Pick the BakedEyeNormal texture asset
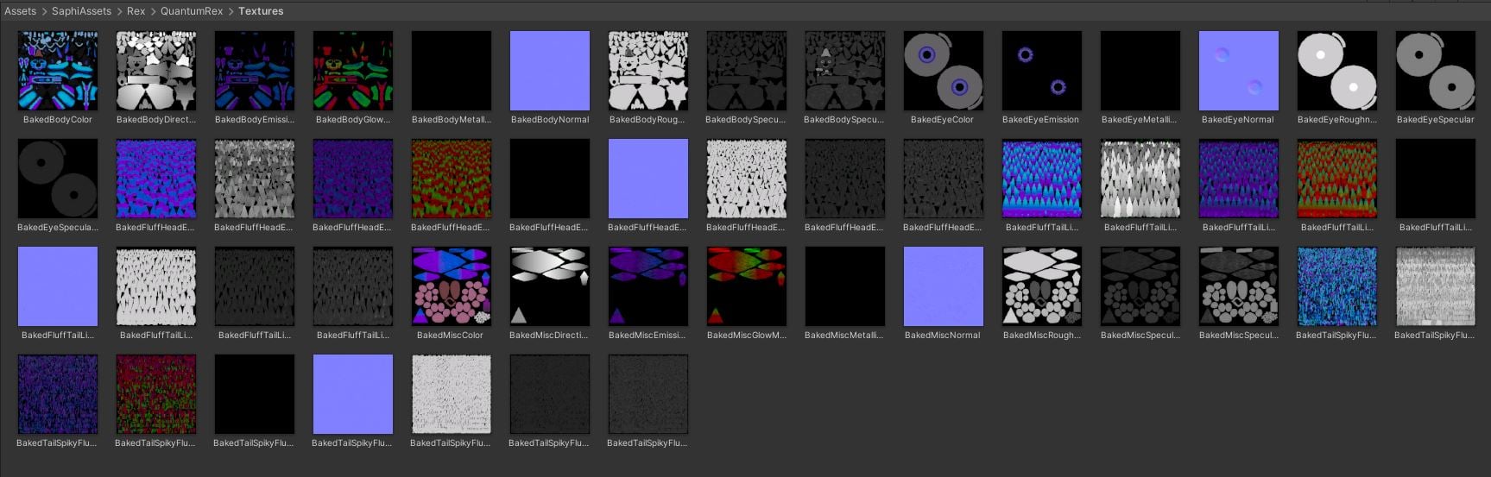Screen dimensions: 1491x477 click(x=1239, y=71)
